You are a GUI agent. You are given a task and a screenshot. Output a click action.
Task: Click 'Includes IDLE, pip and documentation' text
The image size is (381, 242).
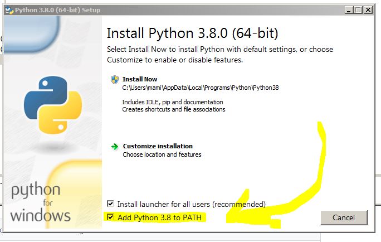pos(173,102)
